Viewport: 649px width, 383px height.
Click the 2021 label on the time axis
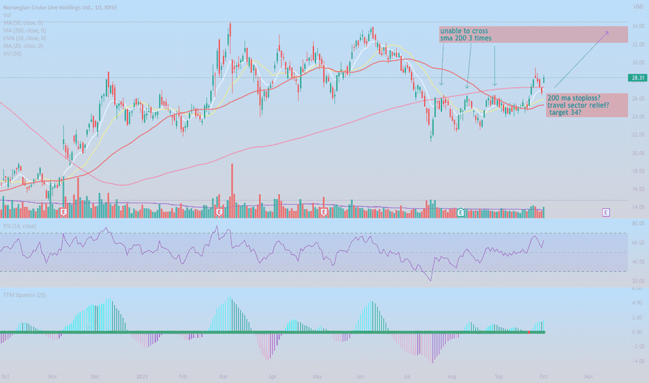tap(142, 376)
